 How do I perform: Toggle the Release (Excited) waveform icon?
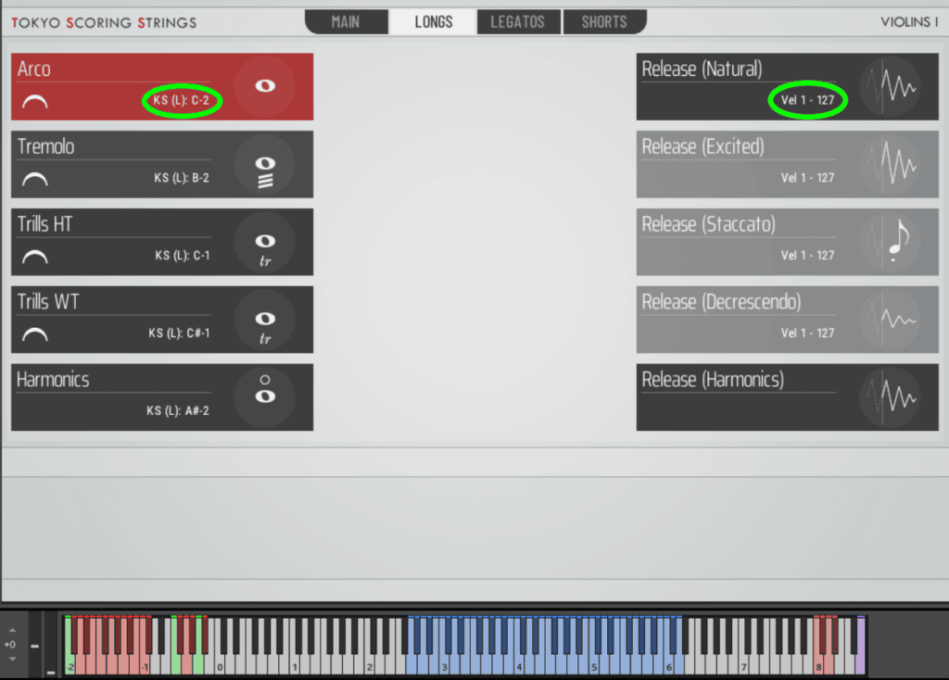[891, 165]
